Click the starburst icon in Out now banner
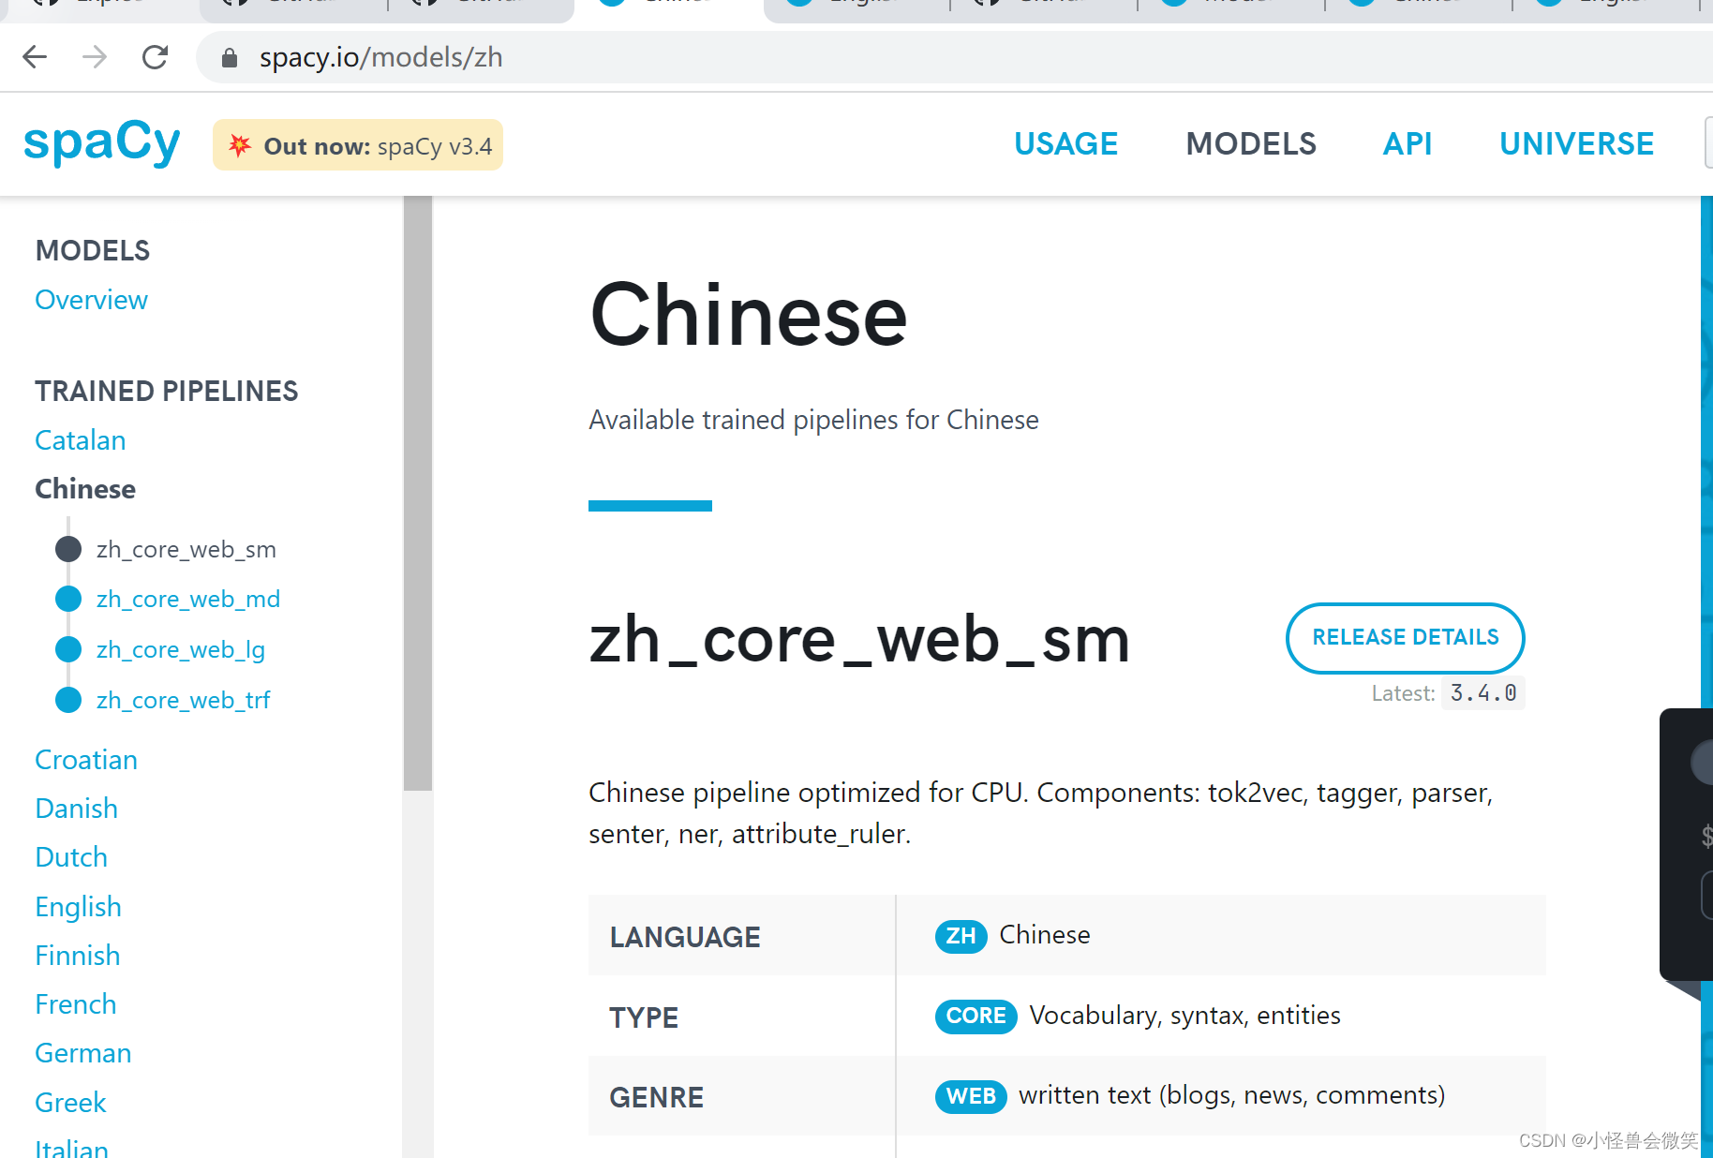Screen dimensions: 1713x1158 (x=240, y=145)
